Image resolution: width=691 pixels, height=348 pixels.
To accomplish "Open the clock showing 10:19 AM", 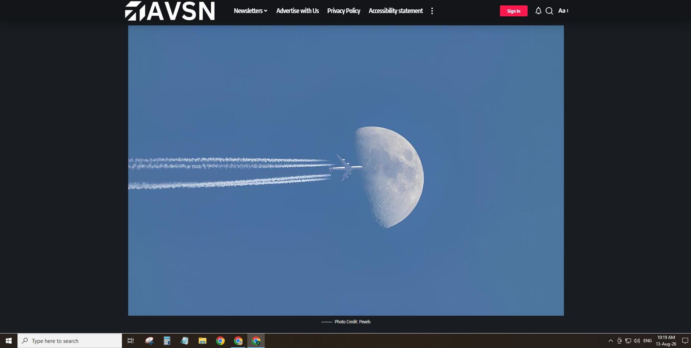I will click(x=666, y=341).
